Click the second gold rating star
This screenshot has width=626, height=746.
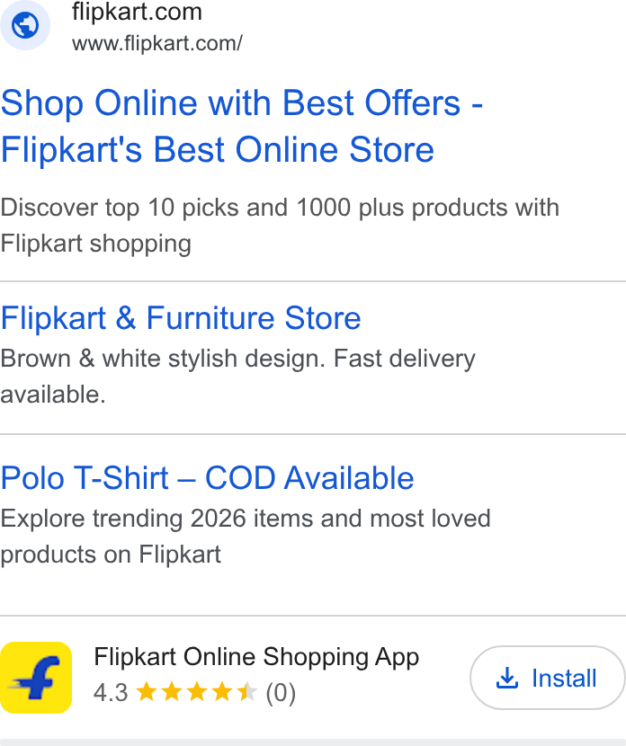[x=172, y=692]
